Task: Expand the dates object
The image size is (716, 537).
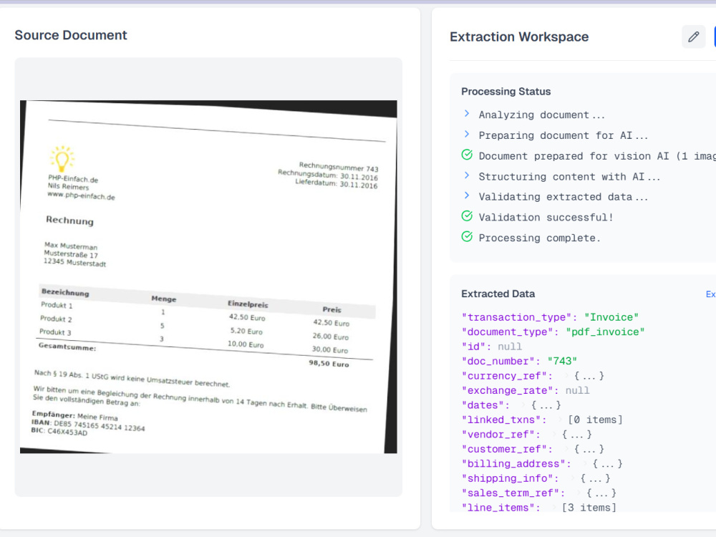Action: [524, 405]
